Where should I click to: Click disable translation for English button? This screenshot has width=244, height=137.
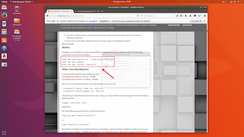pos(130,21)
